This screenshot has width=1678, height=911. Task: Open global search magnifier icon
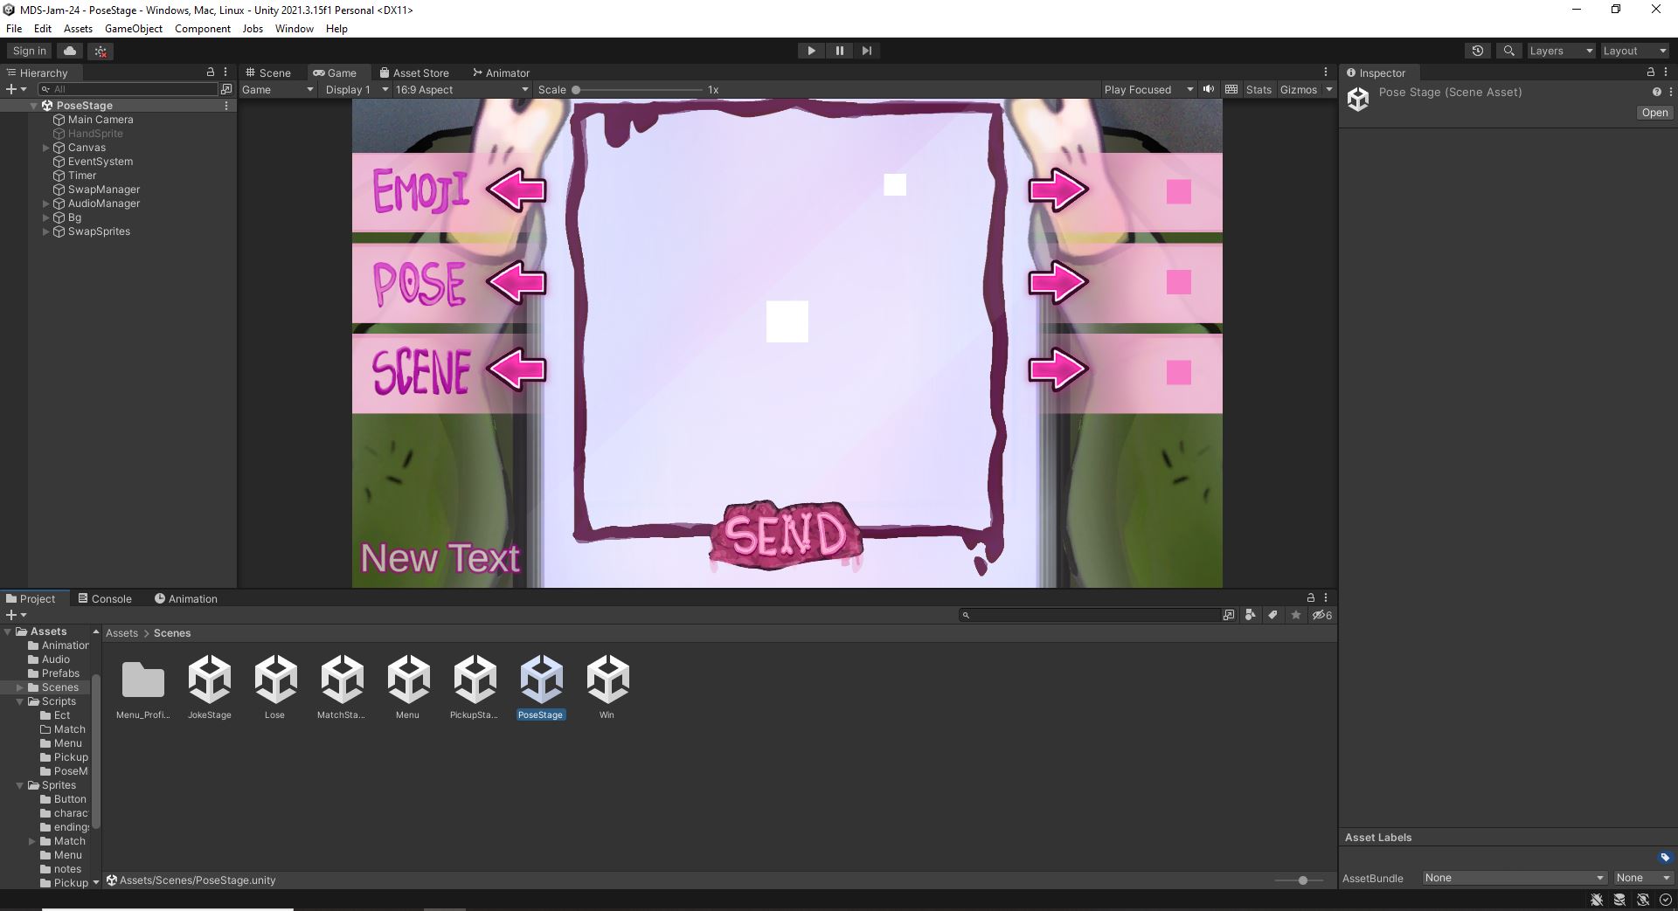[x=1508, y=51]
